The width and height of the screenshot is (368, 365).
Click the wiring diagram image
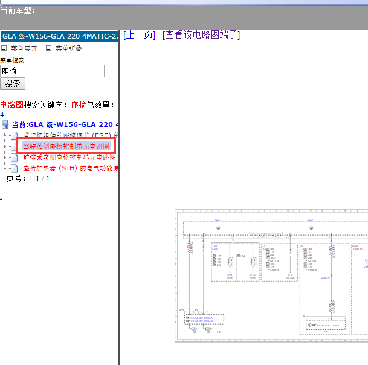pos(271,276)
